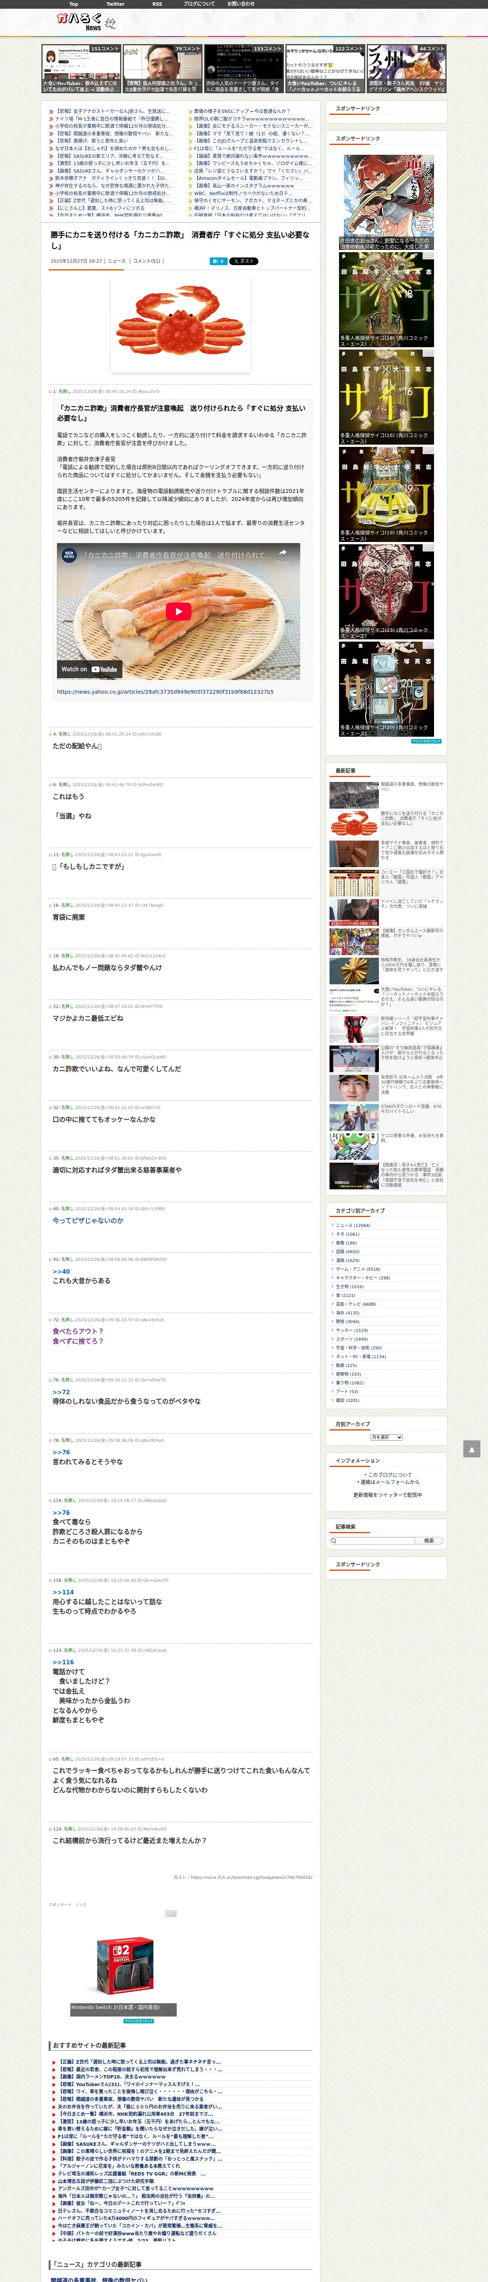Open the コーエー 三国志 survey thumbnail
The height and width of the screenshot is (2282, 488).
354,882
